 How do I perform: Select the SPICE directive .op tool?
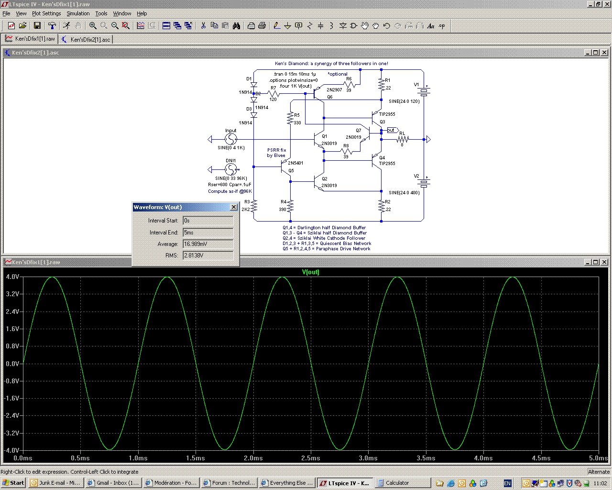click(442, 26)
